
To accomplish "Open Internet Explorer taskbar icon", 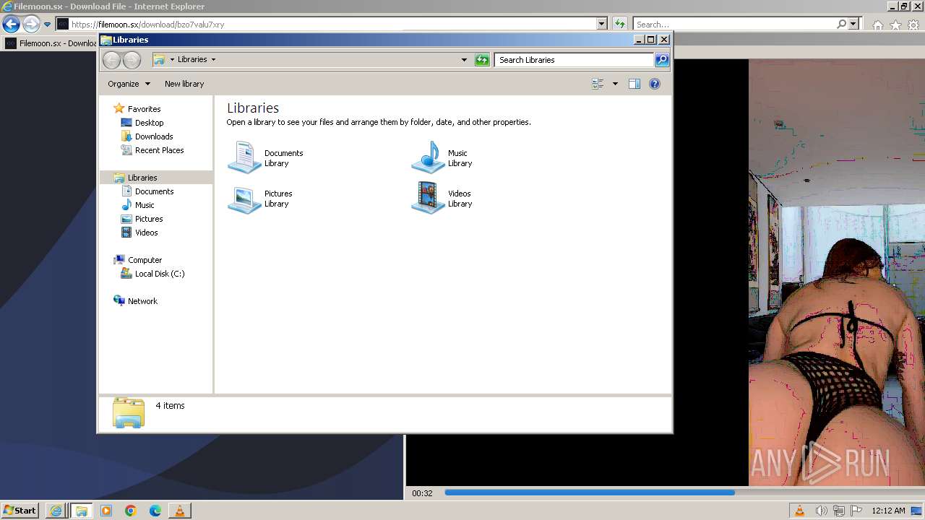I will tap(56, 511).
